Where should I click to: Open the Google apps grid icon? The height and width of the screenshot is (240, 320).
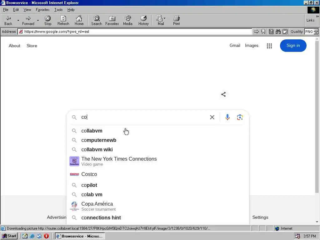269,46
